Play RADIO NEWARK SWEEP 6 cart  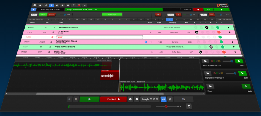pos(239,61)
